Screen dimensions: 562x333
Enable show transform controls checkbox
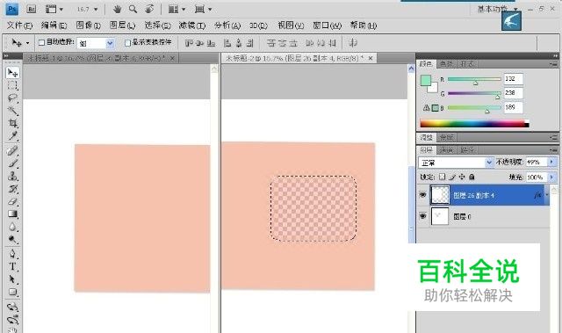[127, 43]
